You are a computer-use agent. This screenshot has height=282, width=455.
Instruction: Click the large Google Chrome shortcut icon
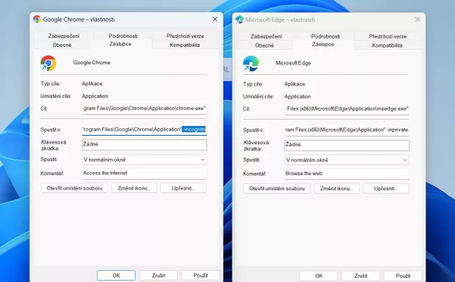pyautogui.click(x=48, y=63)
